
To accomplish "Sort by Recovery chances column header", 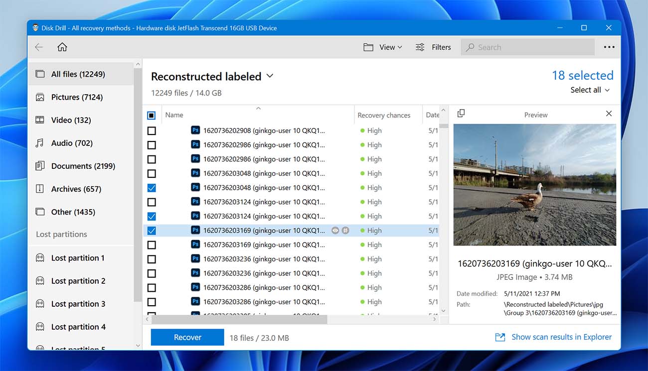I will point(384,115).
